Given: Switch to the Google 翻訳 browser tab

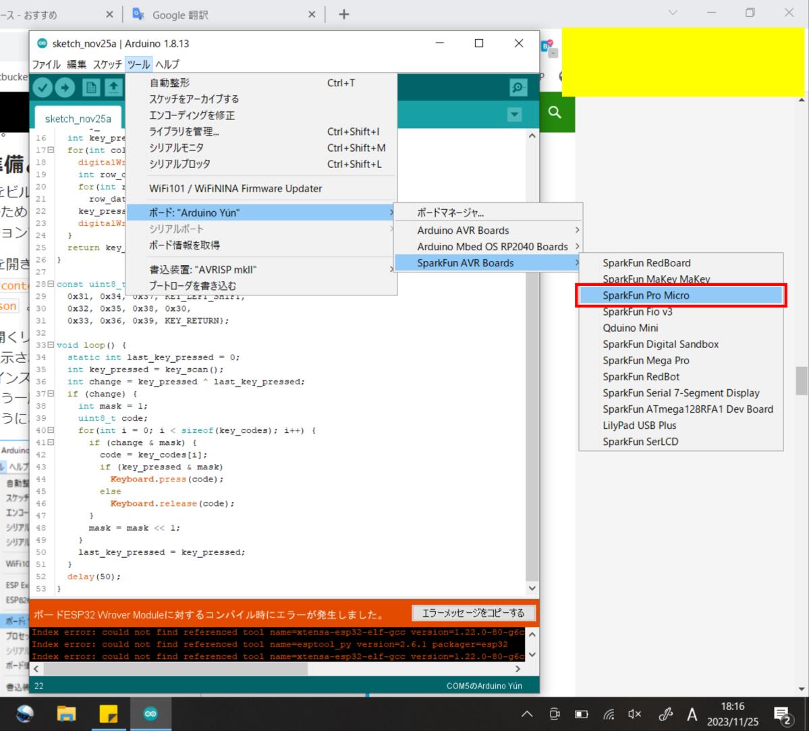Looking at the screenshot, I should tap(224, 14).
